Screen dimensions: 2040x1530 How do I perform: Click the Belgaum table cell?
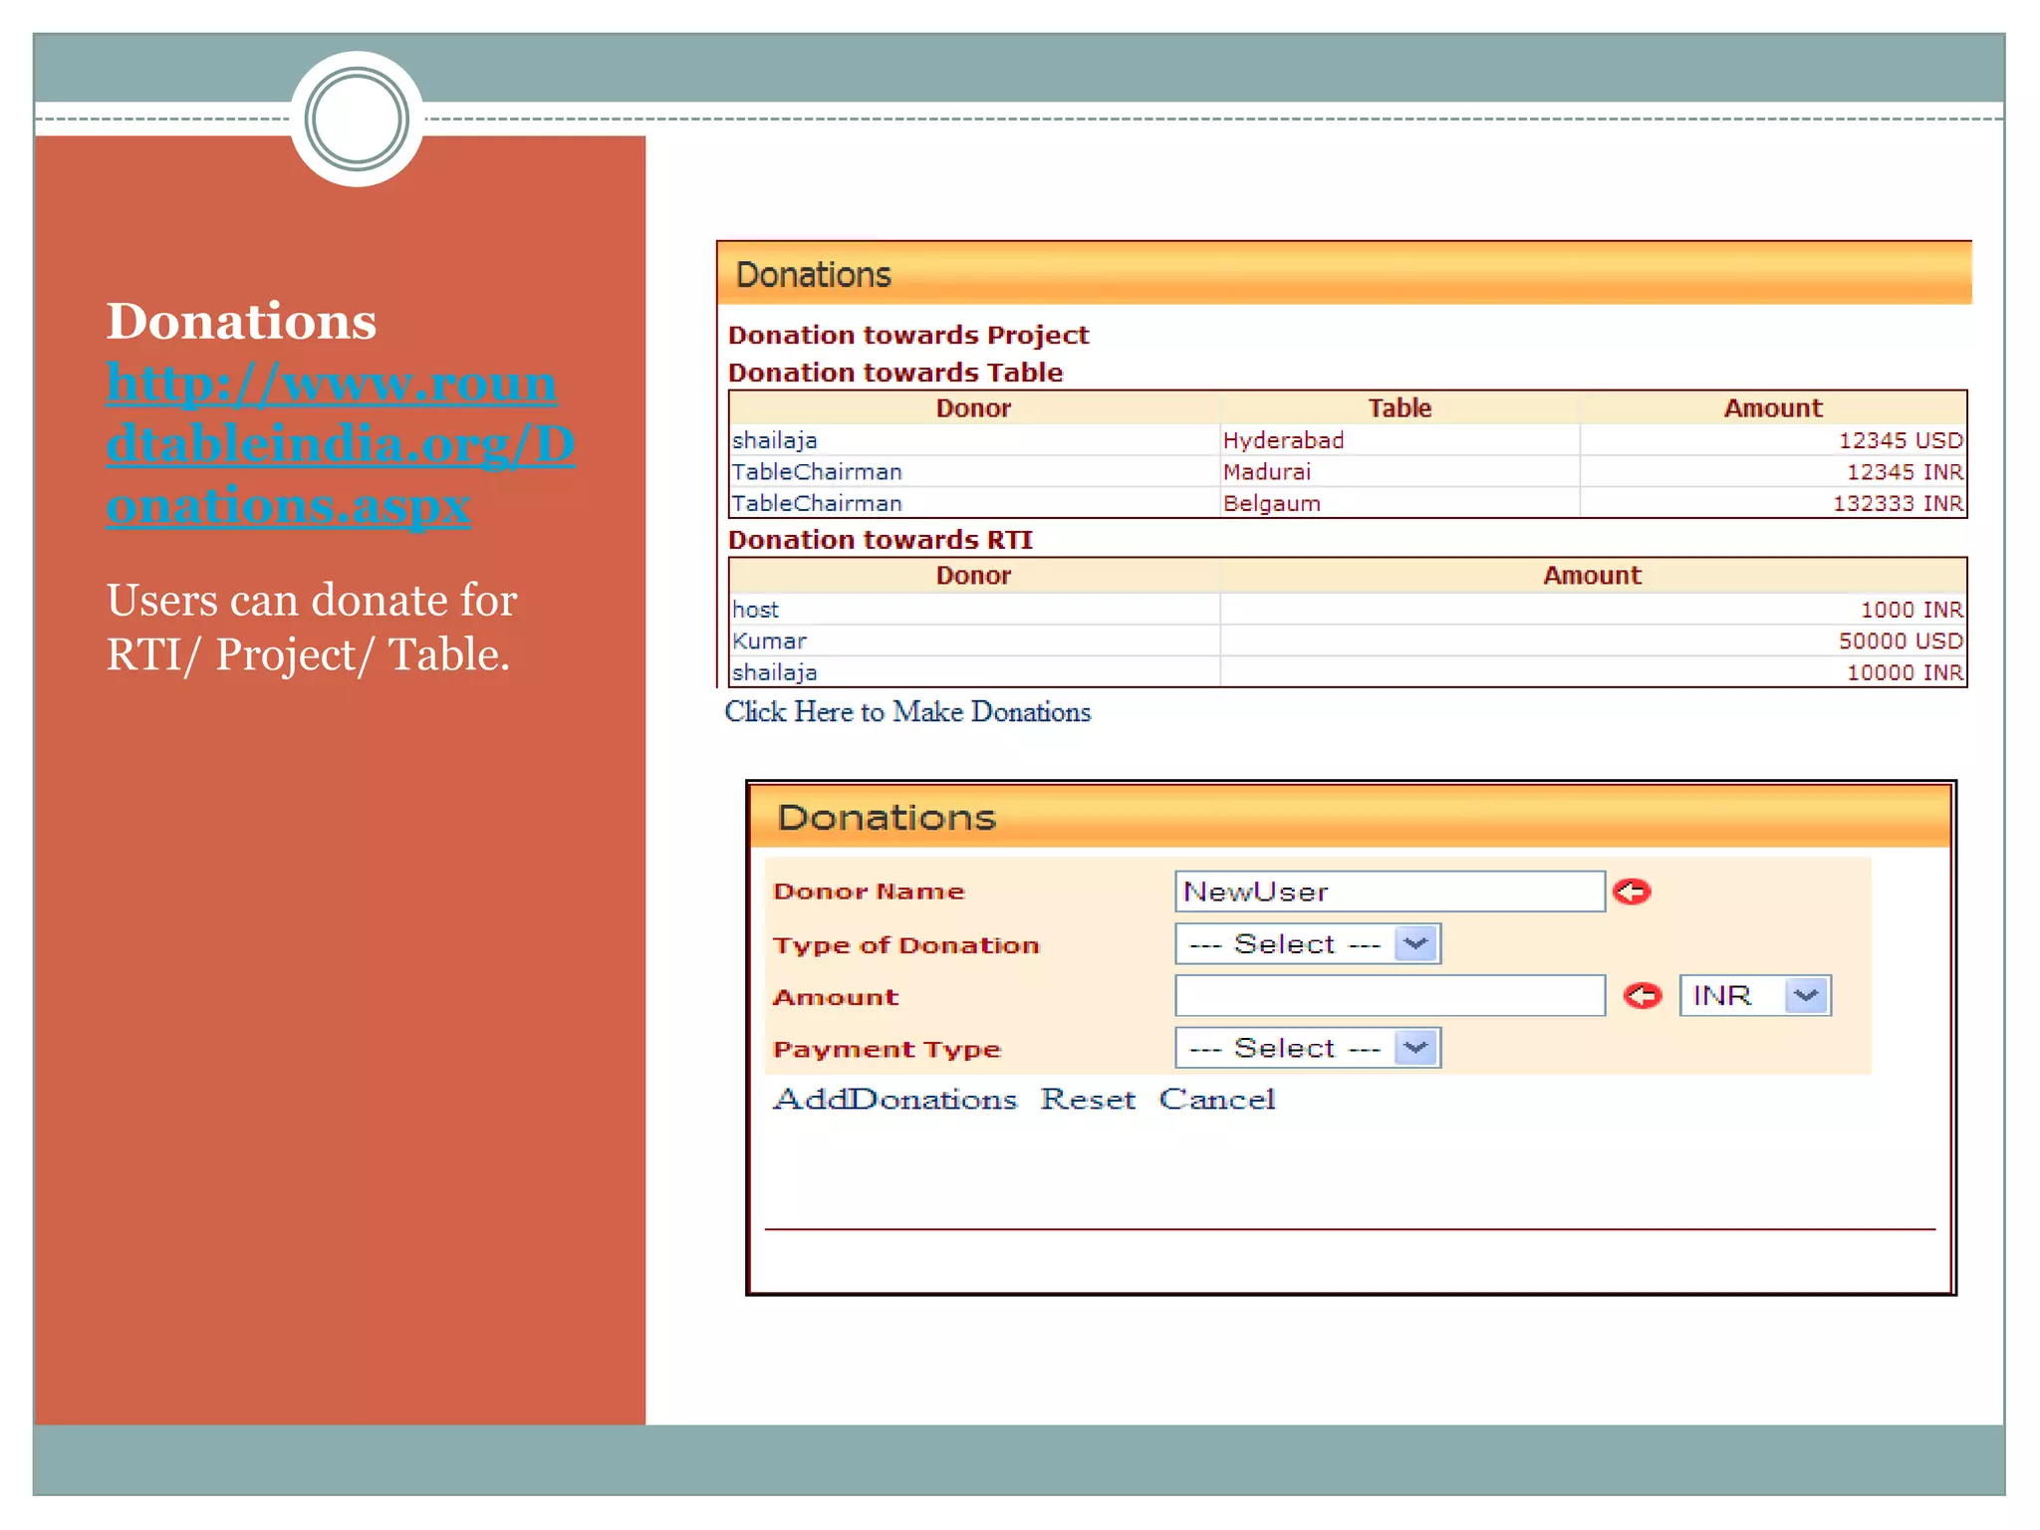point(1400,503)
